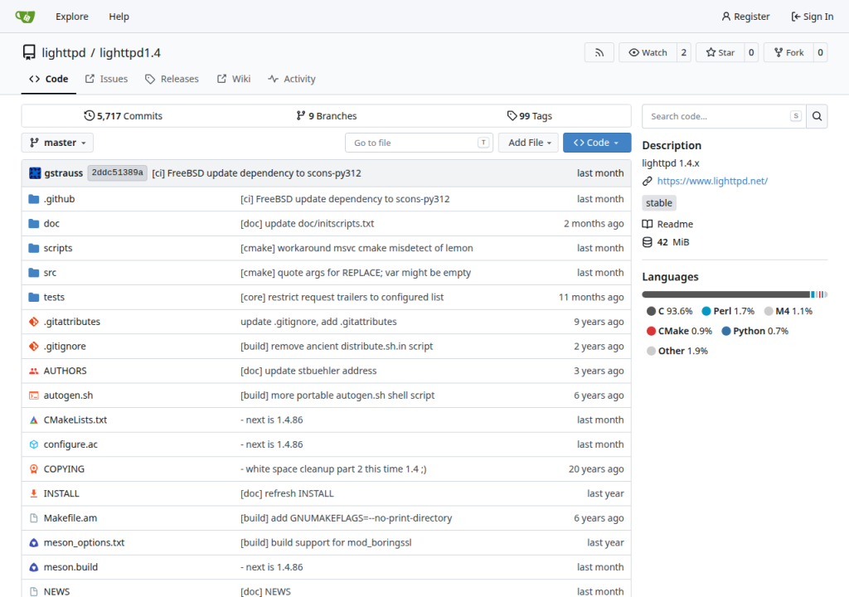Open commit message '[doc] refresh INSTALL'
This screenshot has width=849, height=597.
287,493
